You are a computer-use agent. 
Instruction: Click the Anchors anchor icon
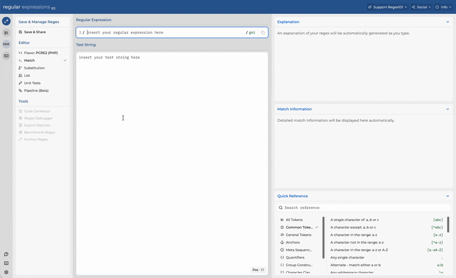tap(282, 242)
